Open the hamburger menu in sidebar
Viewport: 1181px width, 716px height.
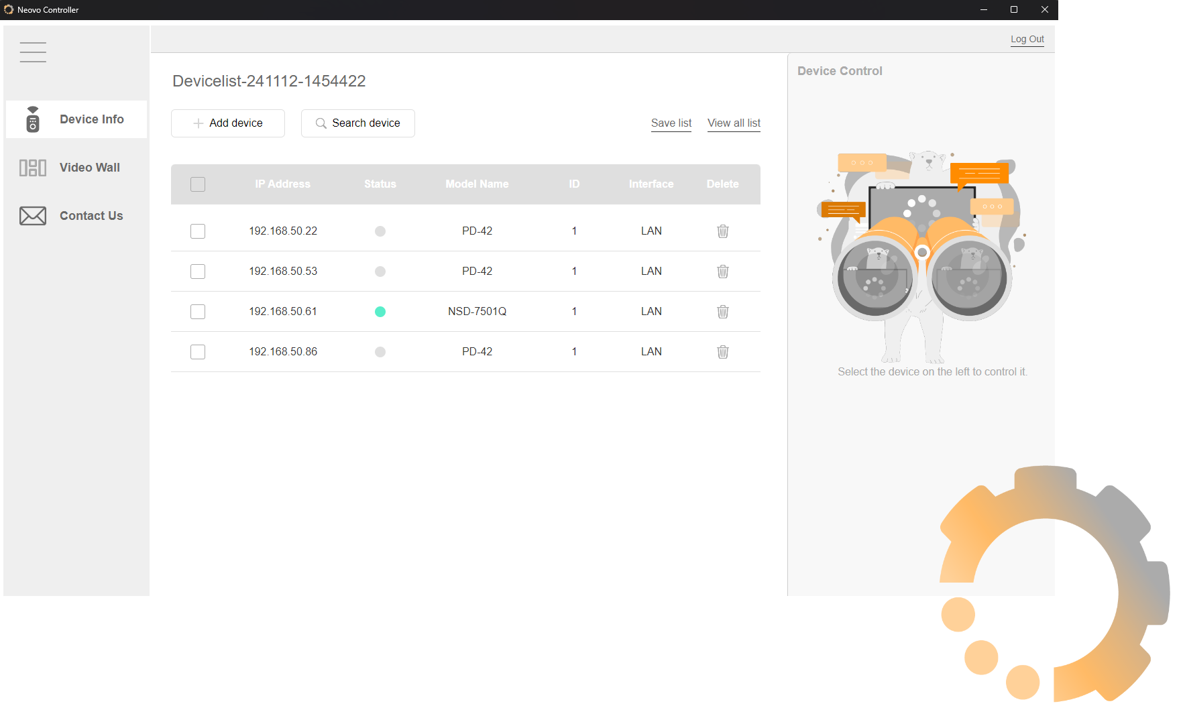click(x=33, y=52)
